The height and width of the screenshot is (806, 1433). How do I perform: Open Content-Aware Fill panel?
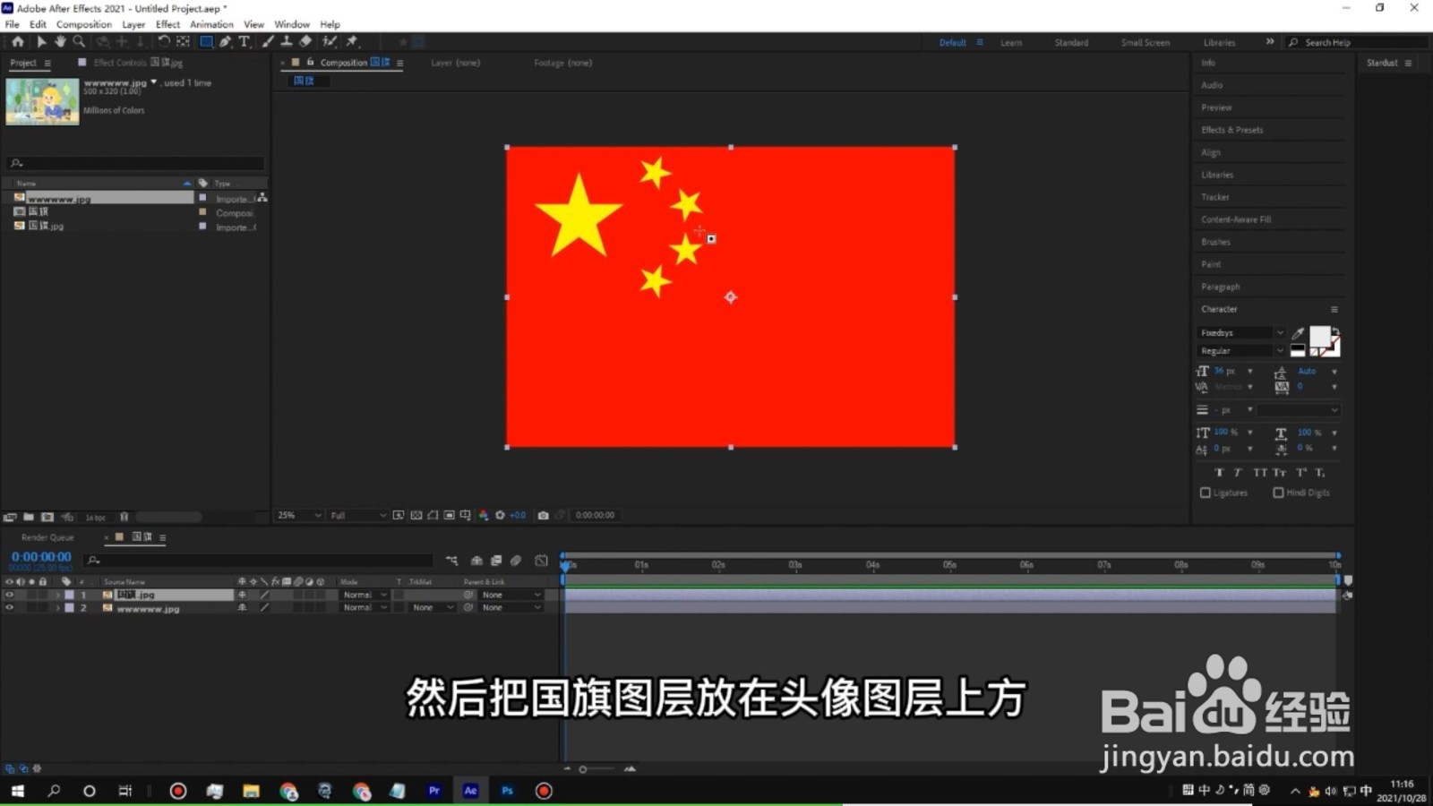click(1236, 219)
